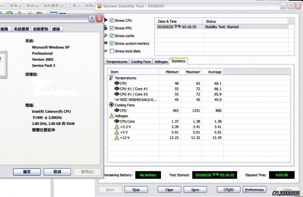This screenshot has height=197, width=303.
Task: Open the 我的最愛(O) menu in background window
Action: 53,6
